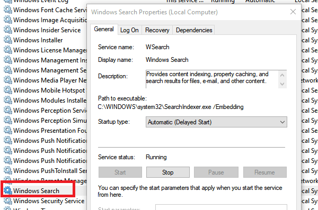
Task: Click gear icon next to Windows Font Cache Service
Action: tap(8, 10)
